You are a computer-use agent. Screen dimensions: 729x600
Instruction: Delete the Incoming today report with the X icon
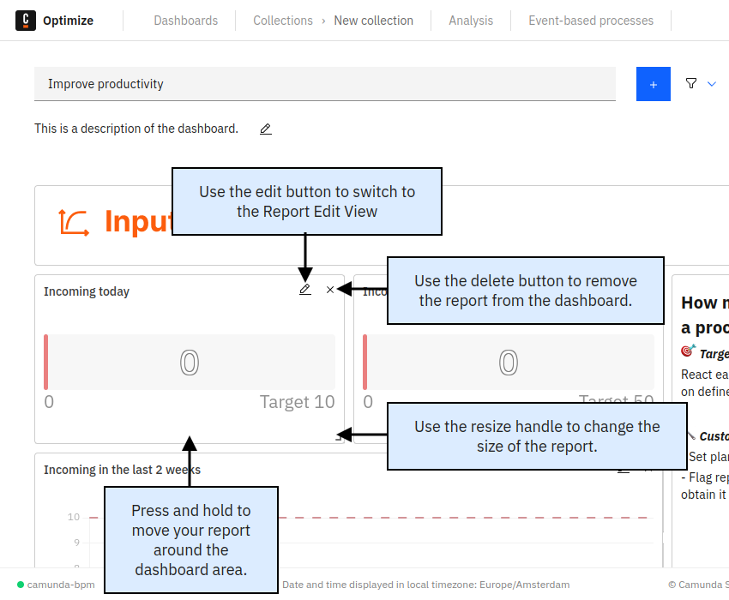tap(330, 290)
